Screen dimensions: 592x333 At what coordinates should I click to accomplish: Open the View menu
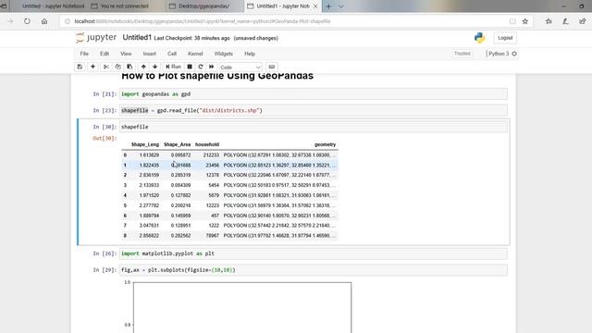tap(126, 54)
